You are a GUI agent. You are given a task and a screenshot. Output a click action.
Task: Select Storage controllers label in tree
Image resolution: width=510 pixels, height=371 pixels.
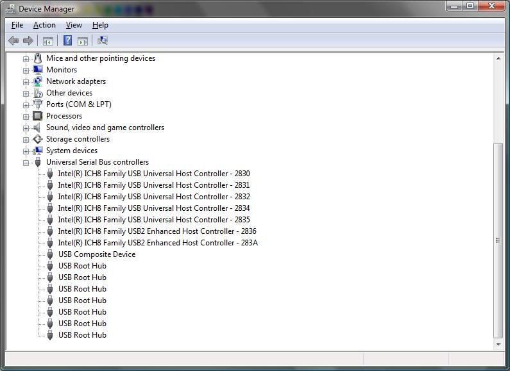click(78, 139)
